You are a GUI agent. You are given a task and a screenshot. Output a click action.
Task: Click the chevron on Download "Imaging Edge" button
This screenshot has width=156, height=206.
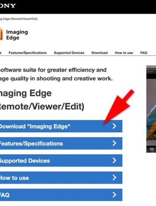pyautogui.click(x=114, y=126)
